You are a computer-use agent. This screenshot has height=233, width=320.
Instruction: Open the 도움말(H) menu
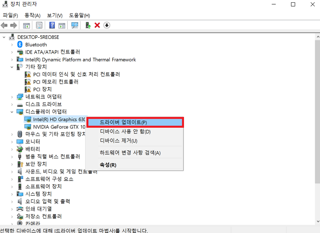[x=79, y=15]
